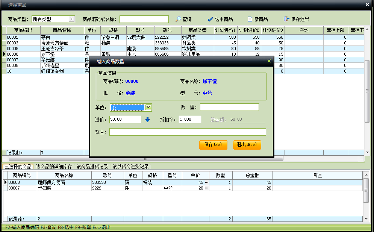
Task: Open the 该商品进货记录 tab
Action: tap(92, 167)
